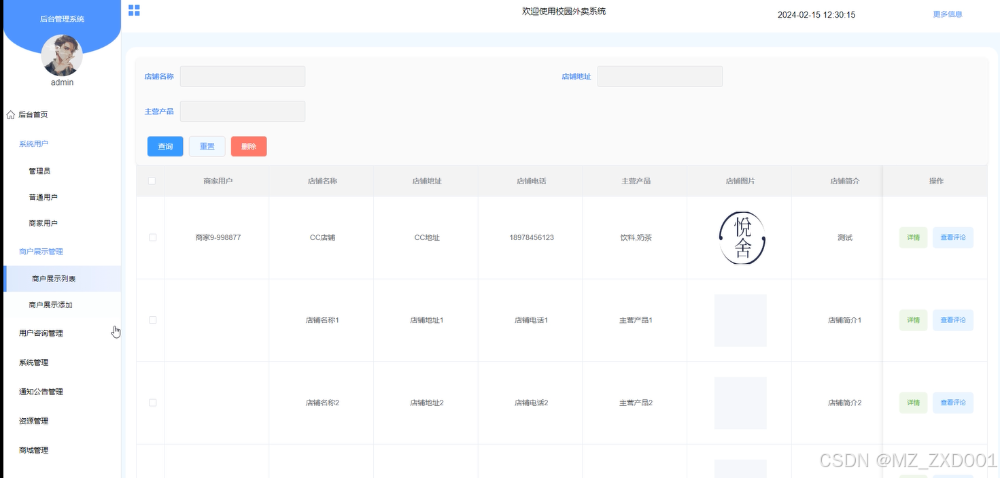Click the 店铺图片 column header
This screenshot has width=1000, height=478.
pos(740,181)
